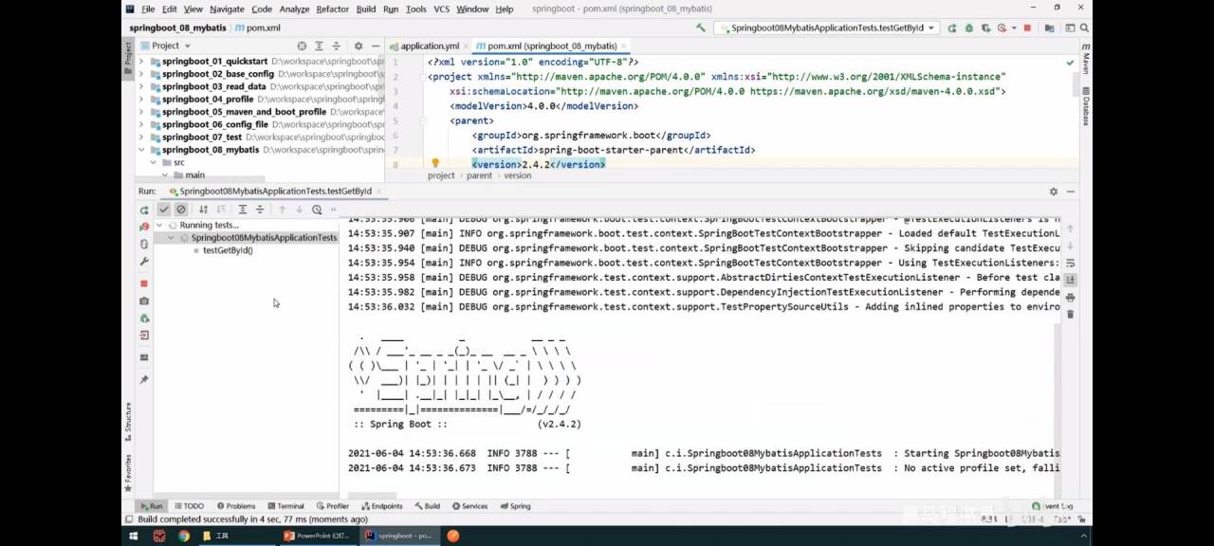Expand springboot_04_profile module
Screen dimensions: 1214x546
(142, 99)
